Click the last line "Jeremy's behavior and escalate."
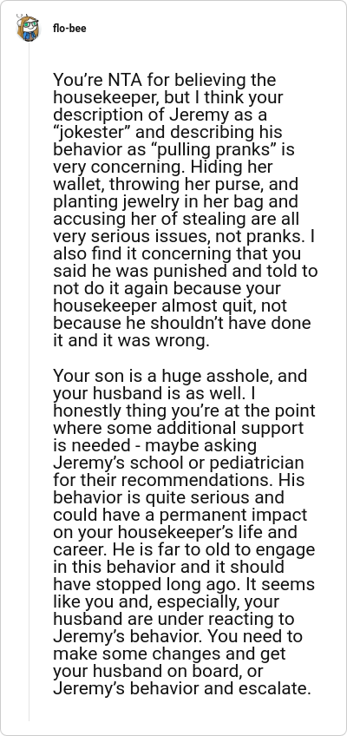Screen dimensions: 347x736 point(182,689)
